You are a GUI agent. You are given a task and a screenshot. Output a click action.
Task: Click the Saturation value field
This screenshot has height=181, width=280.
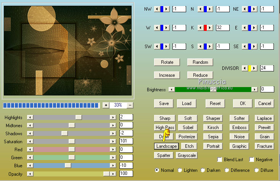(126, 141)
